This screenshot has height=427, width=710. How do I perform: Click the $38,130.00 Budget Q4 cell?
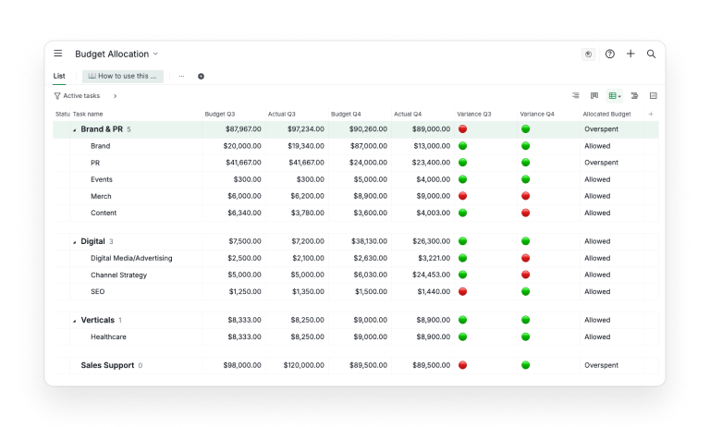pos(369,241)
